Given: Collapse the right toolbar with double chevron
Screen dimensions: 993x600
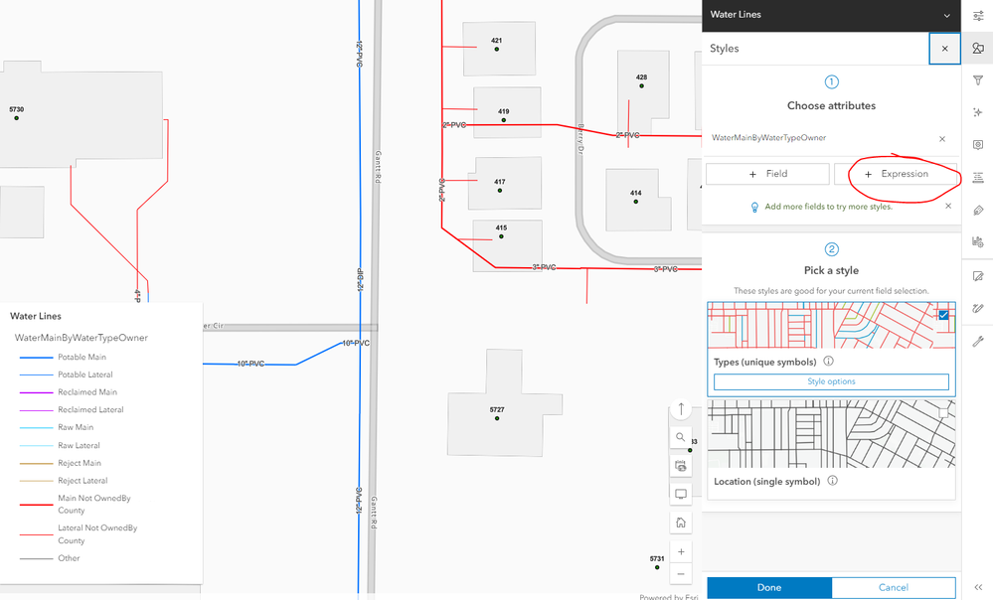Looking at the screenshot, I should tap(978, 587).
